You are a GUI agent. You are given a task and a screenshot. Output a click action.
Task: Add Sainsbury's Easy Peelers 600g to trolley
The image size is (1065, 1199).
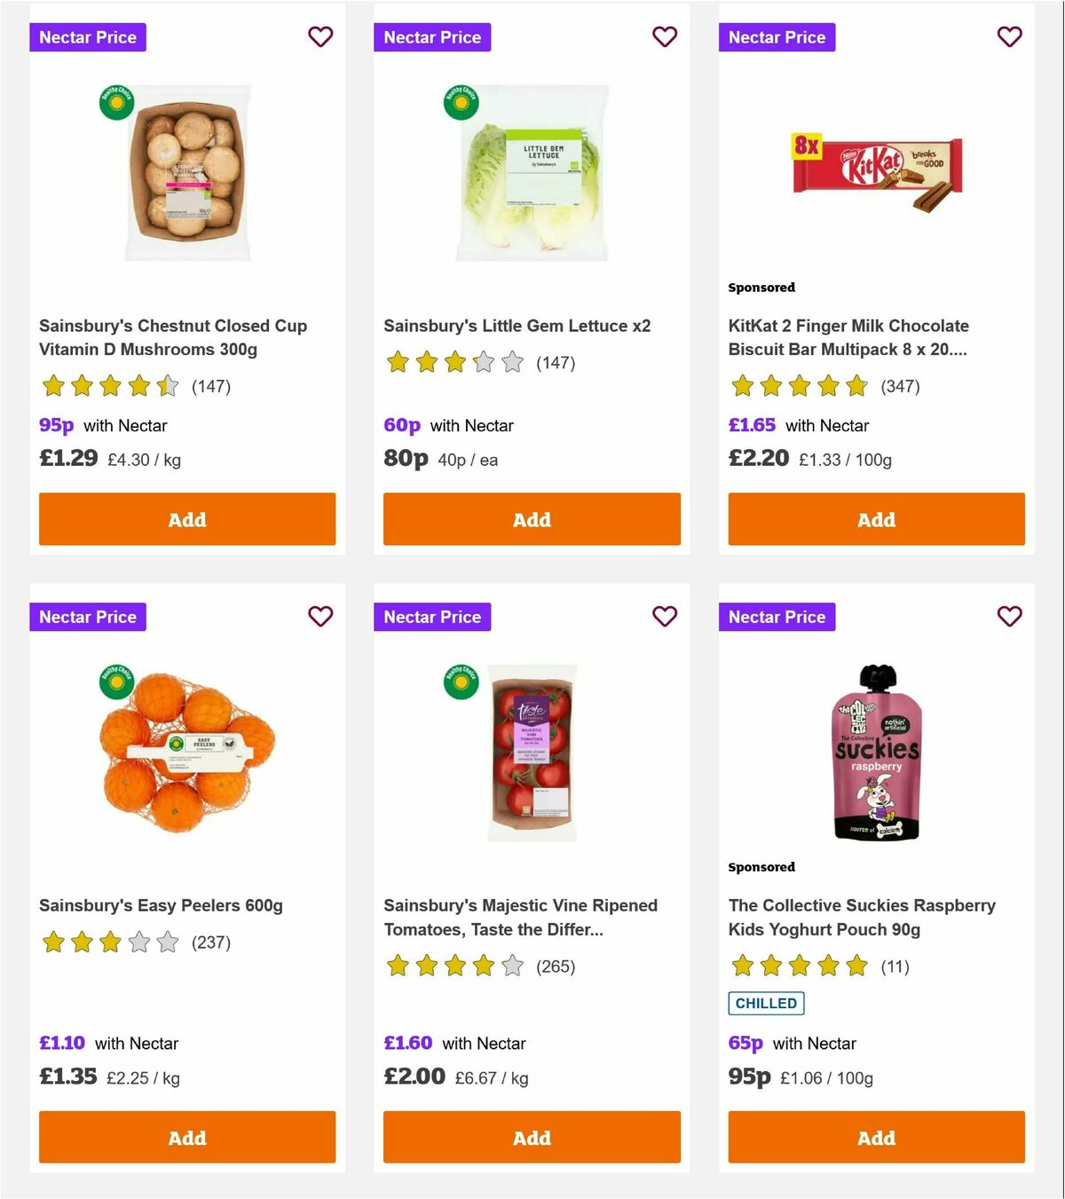click(x=186, y=1137)
